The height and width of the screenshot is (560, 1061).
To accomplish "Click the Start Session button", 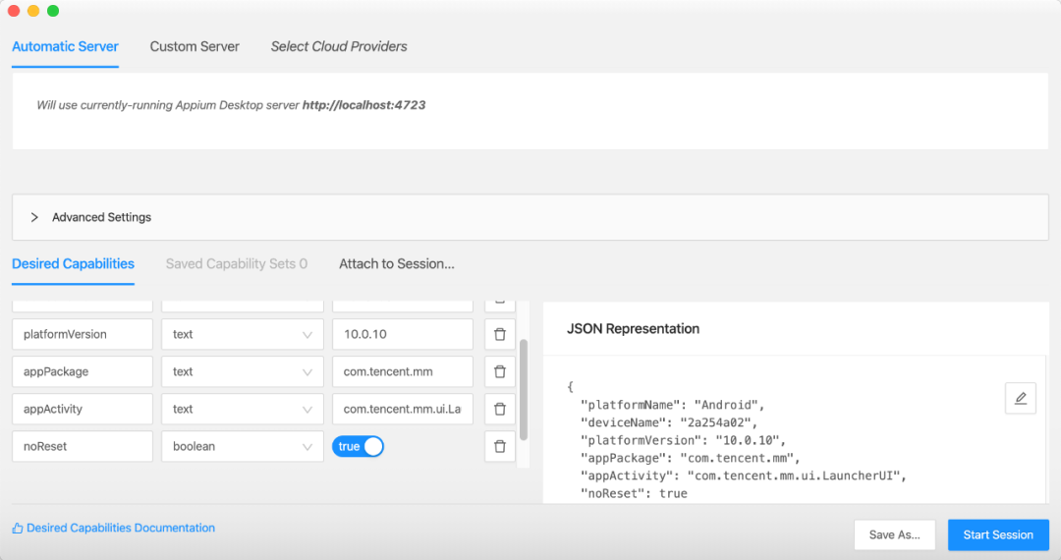I will pyautogui.click(x=998, y=534).
